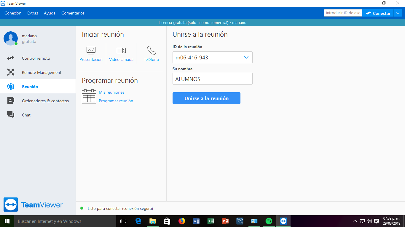Expand the meeting ID dropdown arrow

coord(246,58)
